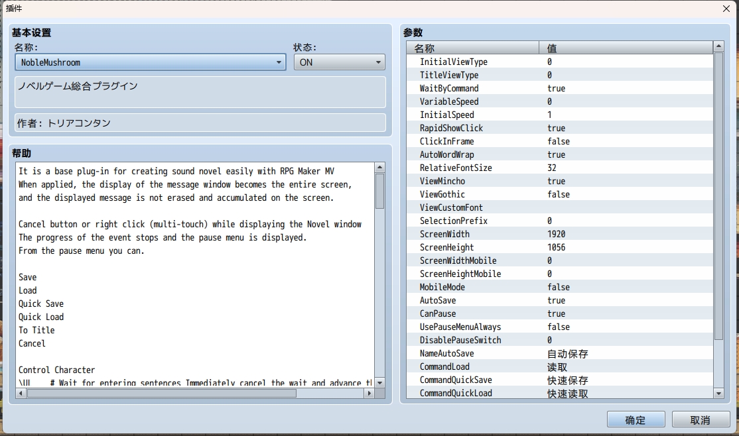Viewport: 739px width, 436px height.
Task: Click the help horizontal scroll left arrow
Action: pyautogui.click(x=21, y=393)
